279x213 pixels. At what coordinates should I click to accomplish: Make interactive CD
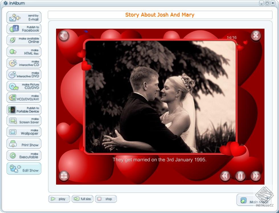(24, 63)
